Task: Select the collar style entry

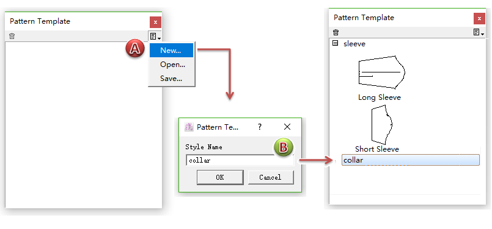Action: pyautogui.click(x=411, y=160)
